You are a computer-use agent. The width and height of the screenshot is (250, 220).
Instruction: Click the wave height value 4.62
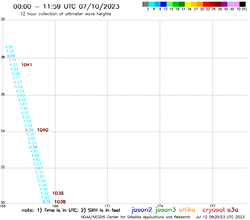click(25, 113)
